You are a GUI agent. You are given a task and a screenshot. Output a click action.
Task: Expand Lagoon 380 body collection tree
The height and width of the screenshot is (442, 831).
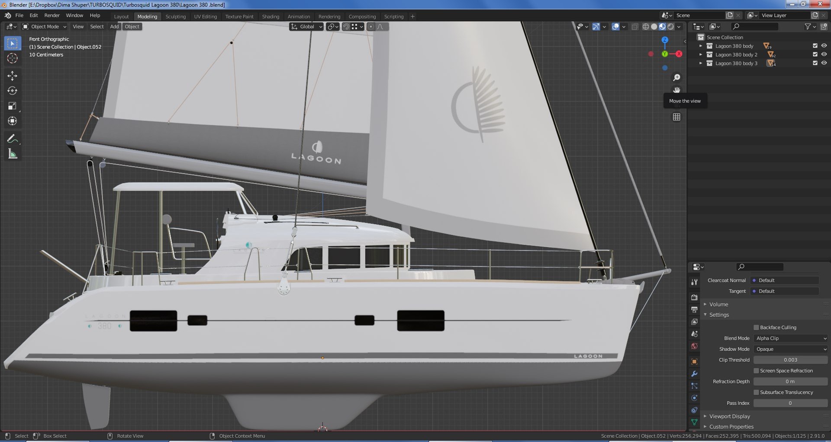(701, 46)
